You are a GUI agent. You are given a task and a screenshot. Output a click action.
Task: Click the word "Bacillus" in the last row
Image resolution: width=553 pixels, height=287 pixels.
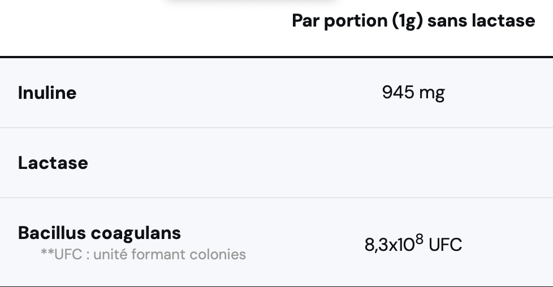coord(51,233)
